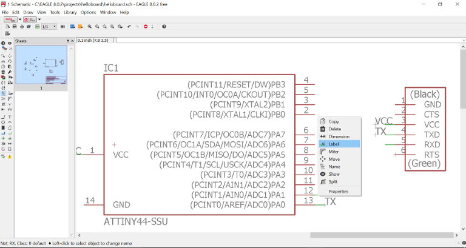Image resolution: width=466 pixels, height=248 pixels.
Task: Choose Name from the context menu
Action: [339, 167]
